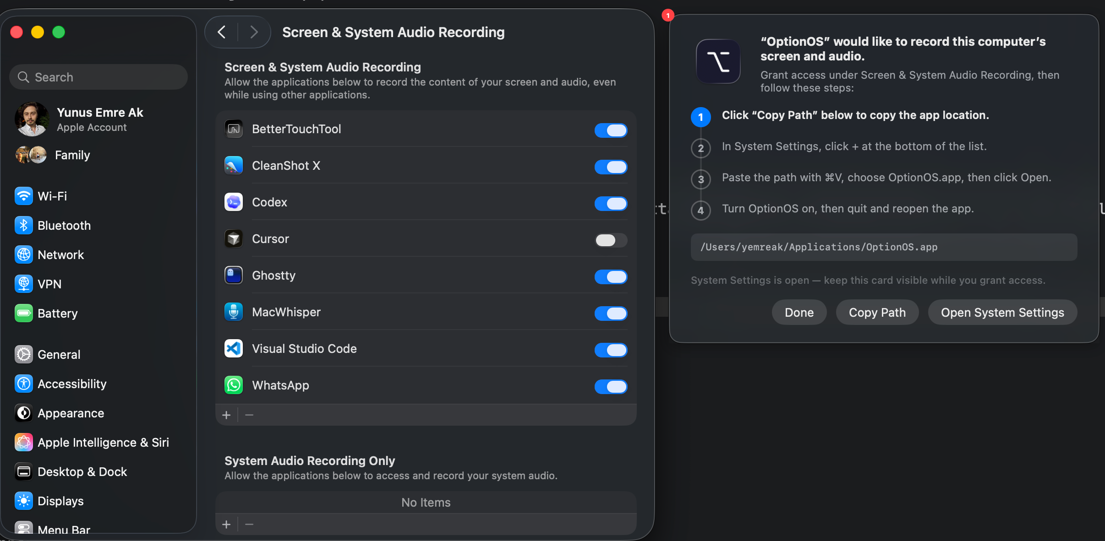The image size is (1105, 541).
Task: Click the BetterTouchTool app icon
Action: (234, 129)
